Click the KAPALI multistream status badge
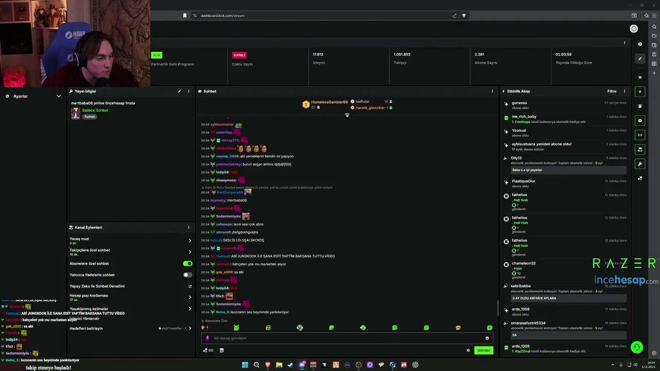Viewport: 660px width, 371px height. coord(239,55)
